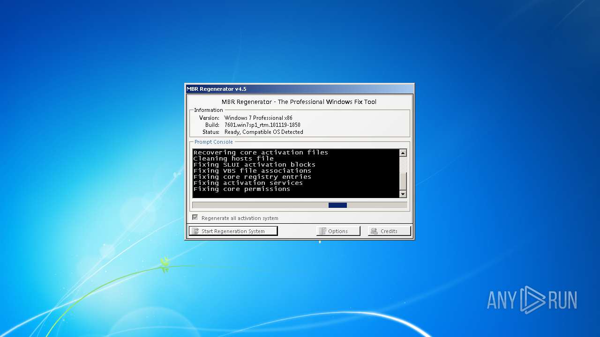This screenshot has width=600, height=337.
Task: Open the Credits button
Action: [389, 231]
